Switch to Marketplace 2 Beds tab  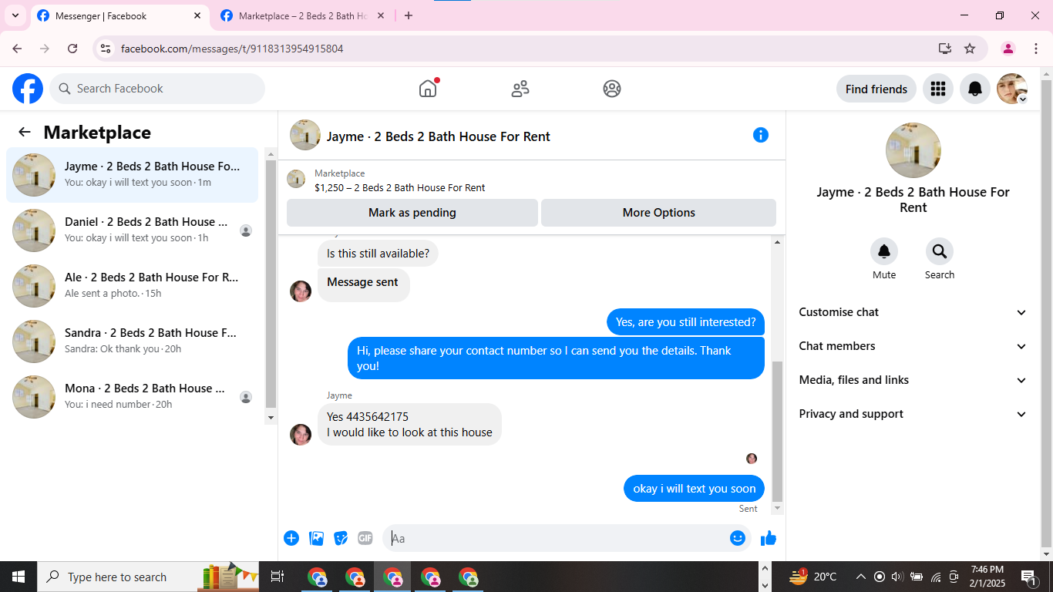tap(303, 15)
